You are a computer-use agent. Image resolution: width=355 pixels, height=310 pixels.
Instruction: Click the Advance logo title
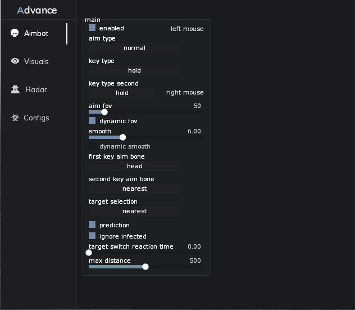pos(37,10)
